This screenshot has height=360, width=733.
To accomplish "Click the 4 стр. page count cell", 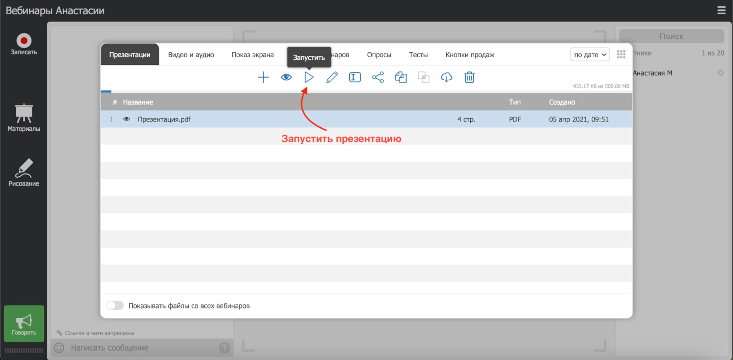I will point(466,119).
